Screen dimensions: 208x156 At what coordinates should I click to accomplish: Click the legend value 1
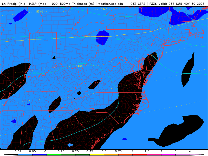click(x=133, y=151)
